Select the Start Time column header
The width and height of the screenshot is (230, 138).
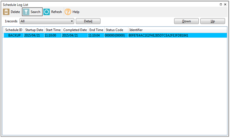(x=53, y=30)
